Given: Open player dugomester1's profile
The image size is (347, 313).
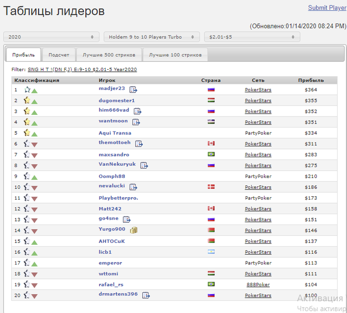Looking at the screenshot, I should pos(116,100).
